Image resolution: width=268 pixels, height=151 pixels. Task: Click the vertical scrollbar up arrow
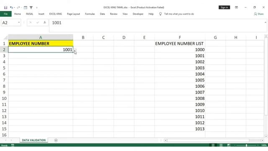(266, 36)
